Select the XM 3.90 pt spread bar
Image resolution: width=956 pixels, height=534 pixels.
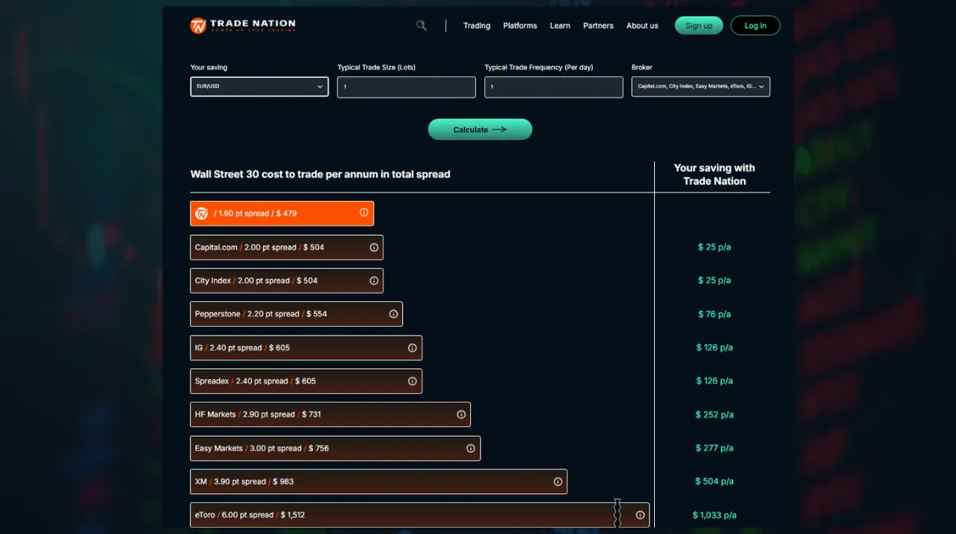coord(379,481)
